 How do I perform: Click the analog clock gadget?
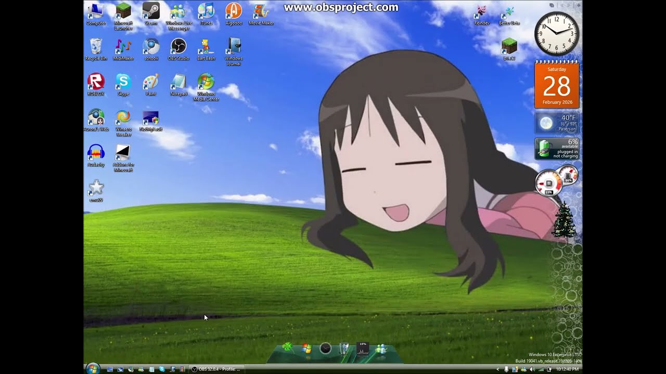click(x=557, y=34)
